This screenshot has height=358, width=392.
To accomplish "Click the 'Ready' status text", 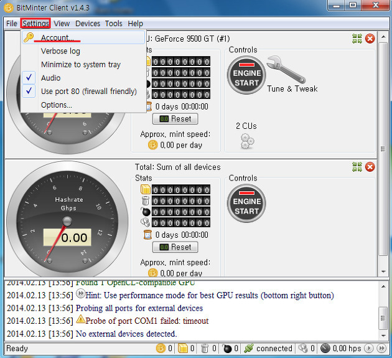I will [17, 348].
